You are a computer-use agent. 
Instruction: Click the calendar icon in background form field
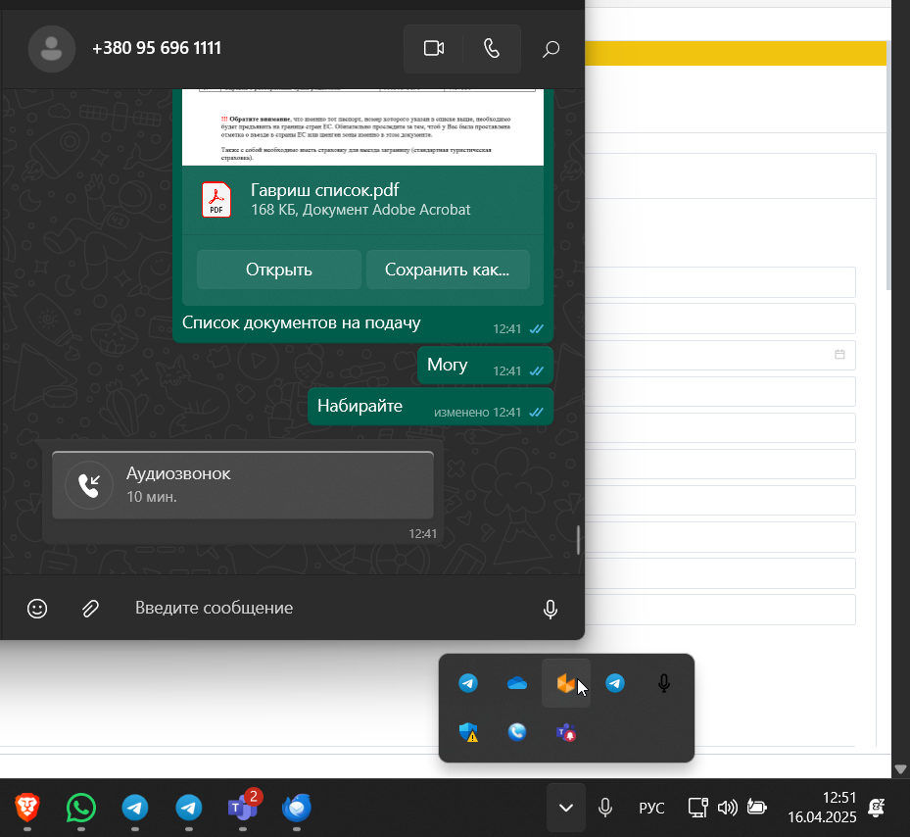point(839,355)
